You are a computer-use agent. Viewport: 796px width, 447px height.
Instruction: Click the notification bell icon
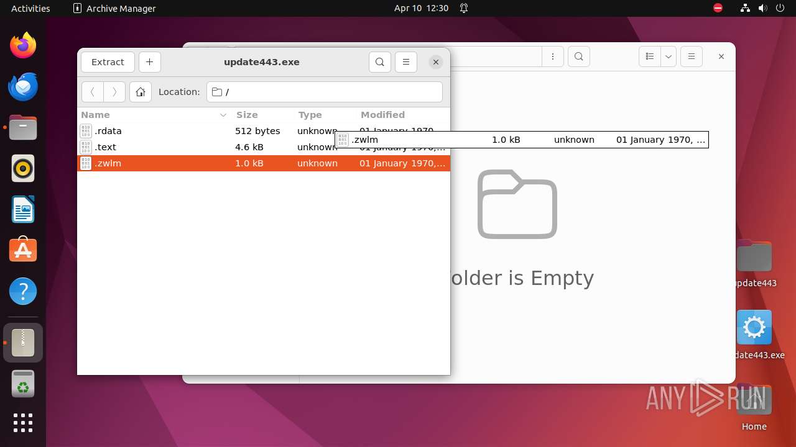point(464,9)
